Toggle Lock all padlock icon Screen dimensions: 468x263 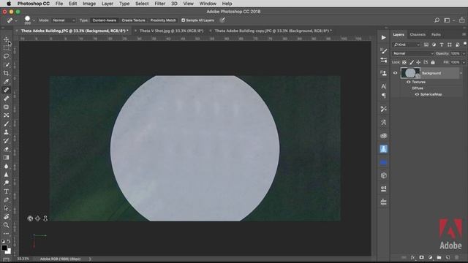coord(433,62)
